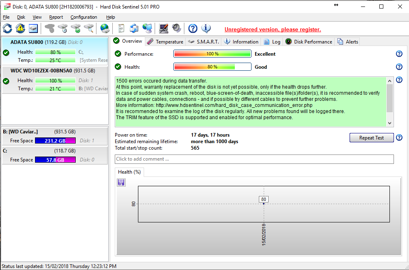
Task: Select the WDC WD10EZEX-00BN5A0 disk entry
Action: (x=55, y=80)
